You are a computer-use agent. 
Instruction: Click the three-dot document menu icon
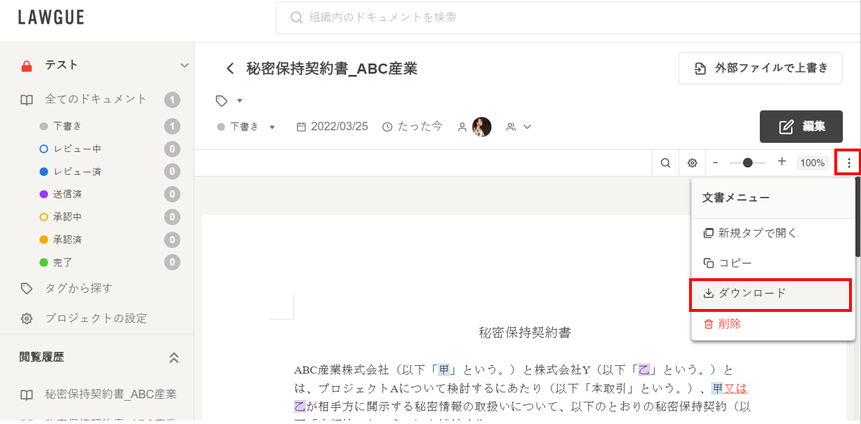(x=848, y=163)
